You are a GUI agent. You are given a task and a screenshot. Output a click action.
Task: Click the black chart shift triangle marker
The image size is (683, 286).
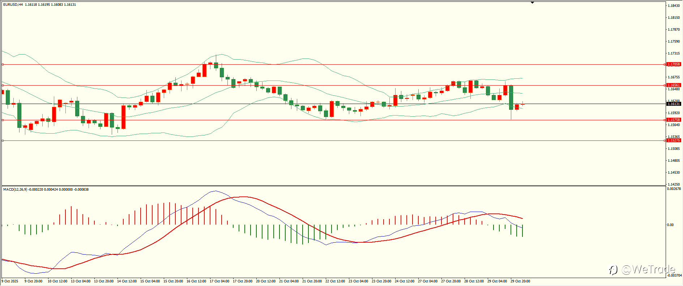532,3
